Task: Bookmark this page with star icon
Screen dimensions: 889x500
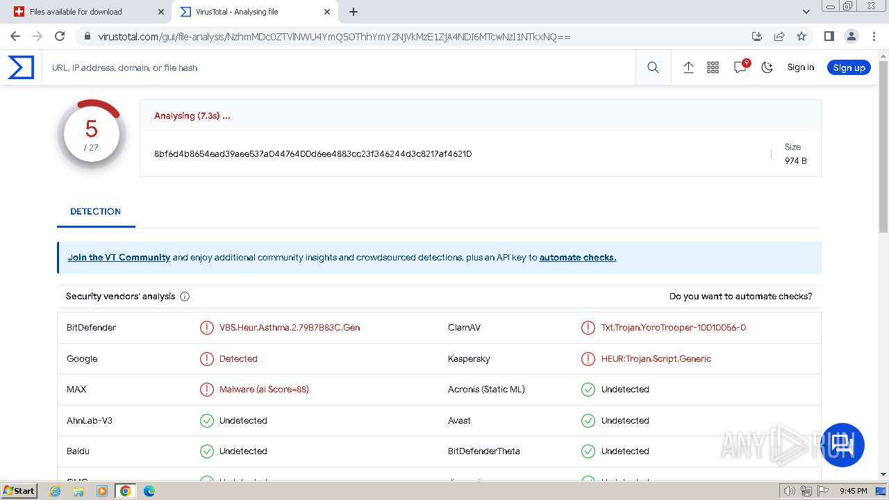Action: click(801, 36)
